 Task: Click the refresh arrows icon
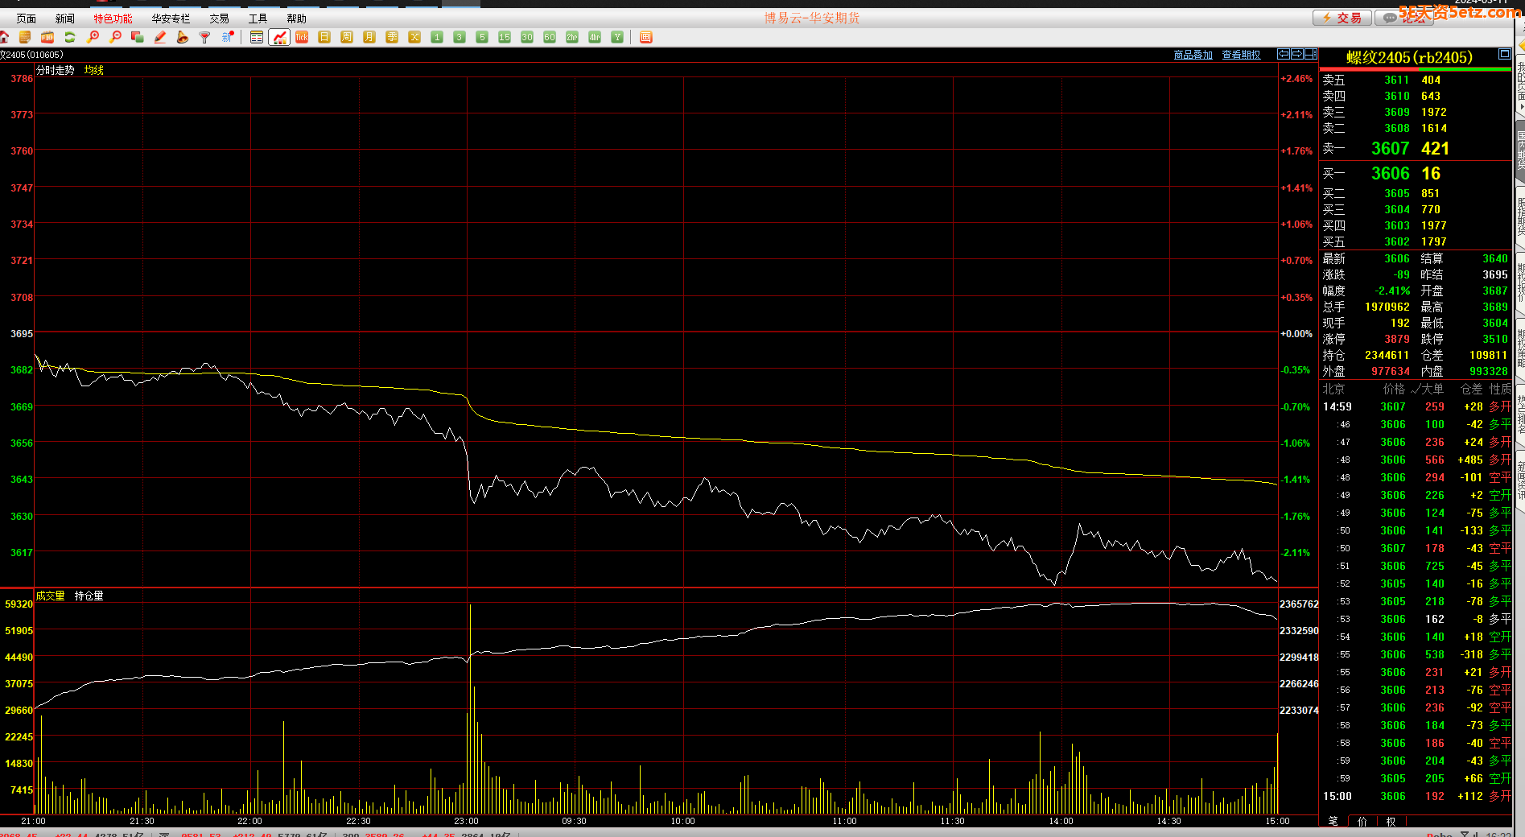point(70,37)
